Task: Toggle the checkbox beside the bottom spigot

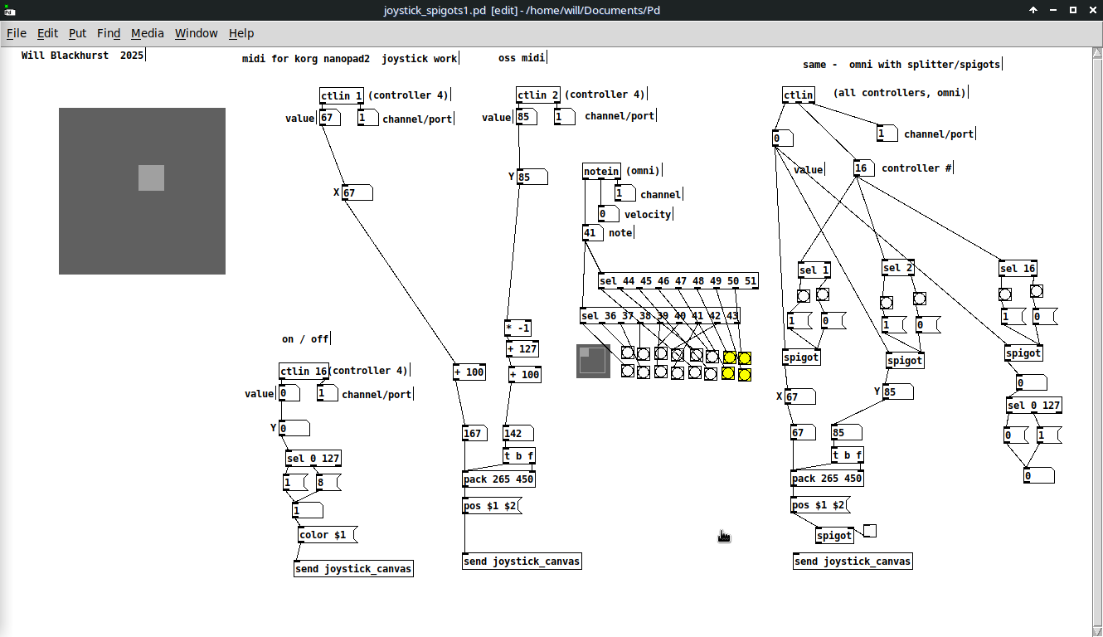Action: pyautogui.click(x=869, y=531)
